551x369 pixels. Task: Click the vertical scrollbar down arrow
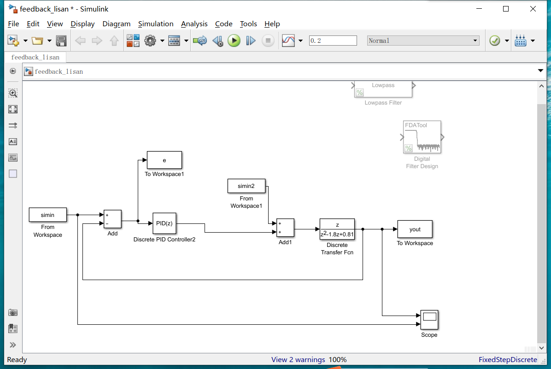tap(541, 348)
